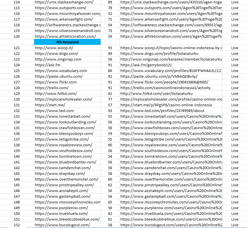The width and height of the screenshot is (247, 228).
Task: Click the https://www.blessyouboys.com/ cell
Action: click(x=67, y=133)
